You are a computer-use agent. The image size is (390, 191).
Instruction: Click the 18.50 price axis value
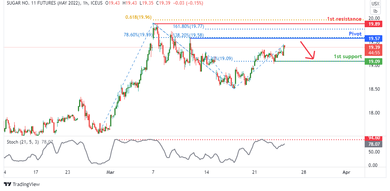pyautogui.click(x=374, y=89)
